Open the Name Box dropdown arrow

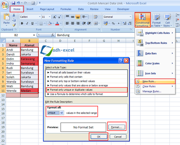point(34,35)
